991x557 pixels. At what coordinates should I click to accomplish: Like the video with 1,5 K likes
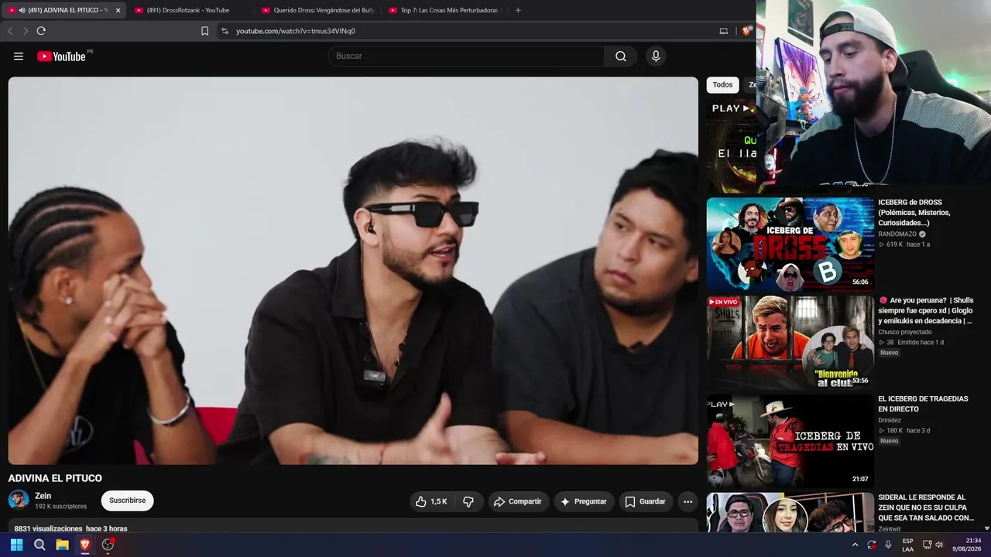pos(431,501)
